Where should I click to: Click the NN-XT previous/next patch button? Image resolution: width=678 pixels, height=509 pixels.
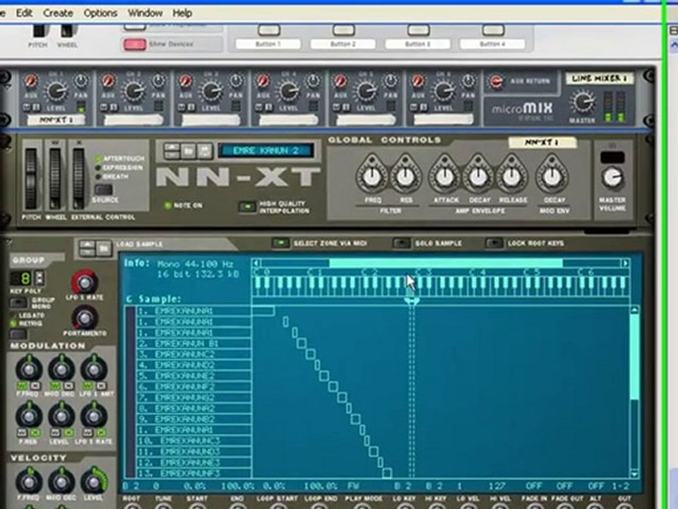172,151
